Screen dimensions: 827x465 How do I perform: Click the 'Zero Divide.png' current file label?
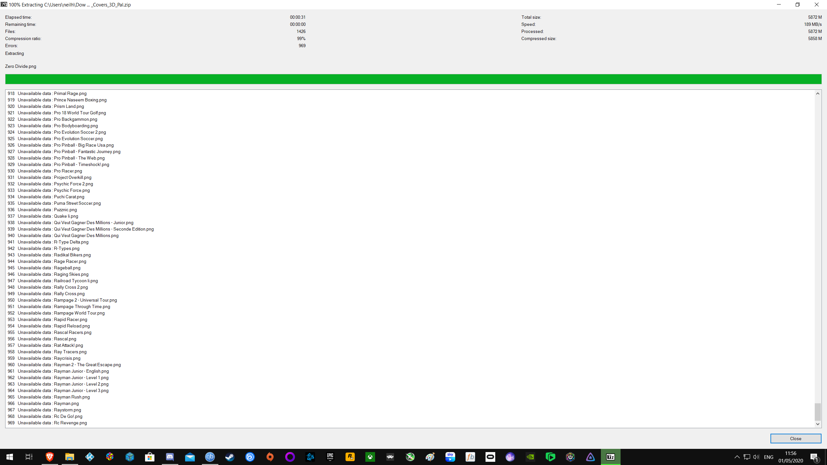(21, 67)
